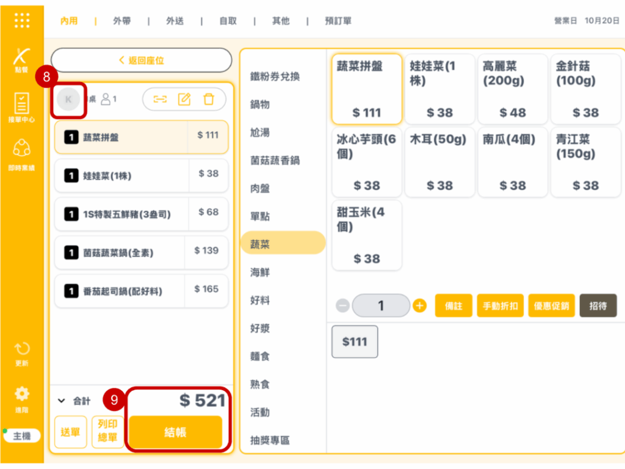Click the 手動折扣 manual discount button
This screenshot has width=625, height=469.
click(500, 306)
